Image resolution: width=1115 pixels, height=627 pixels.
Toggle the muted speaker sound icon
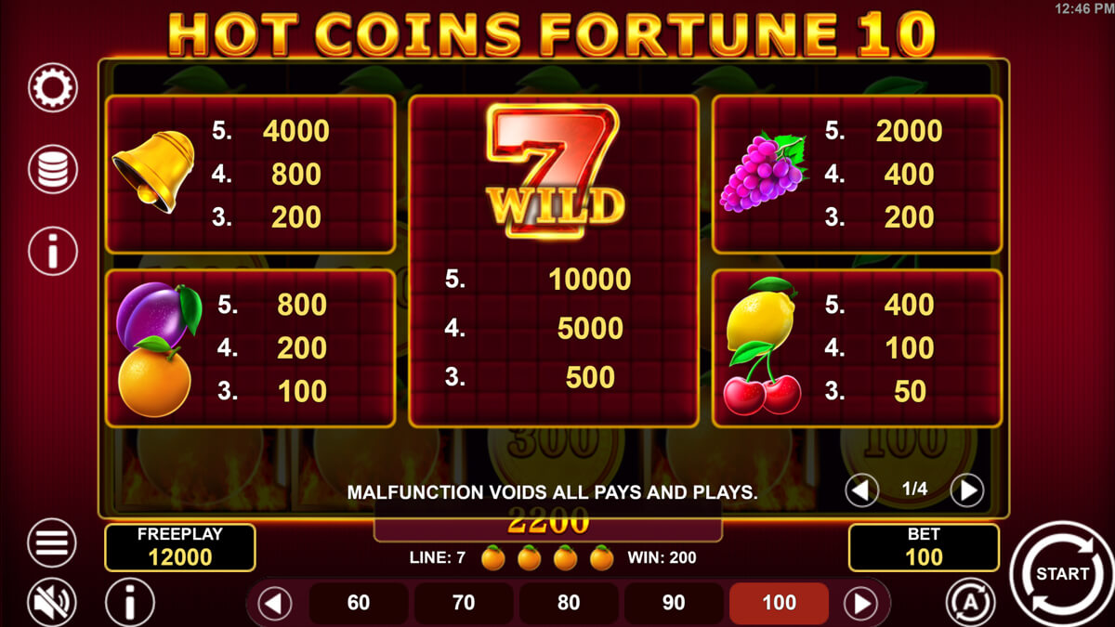[52, 603]
